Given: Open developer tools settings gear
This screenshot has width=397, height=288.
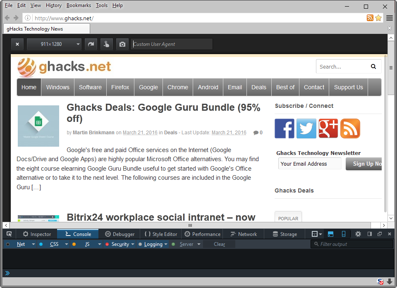Looking at the screenshot, I should click(358, 234).
